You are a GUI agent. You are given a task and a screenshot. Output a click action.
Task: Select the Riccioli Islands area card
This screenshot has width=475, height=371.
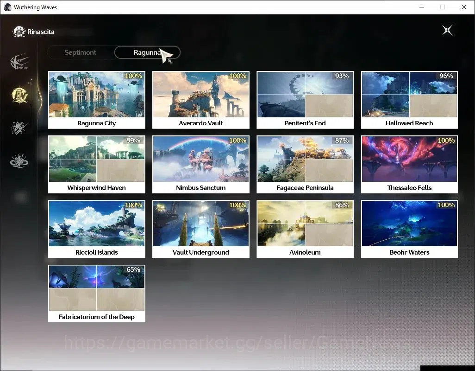click(x=97, y=229)
